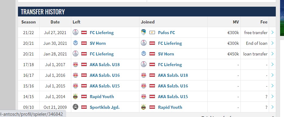Click SV Horn crest in the Jun 30, 2021 Left column

(x=75, y=43)
